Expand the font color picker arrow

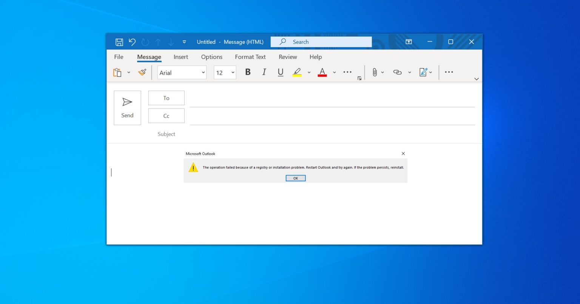[334, 73]
